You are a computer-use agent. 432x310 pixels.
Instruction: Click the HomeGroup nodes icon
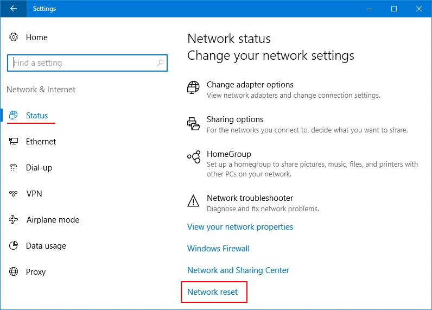pos(193,157)
